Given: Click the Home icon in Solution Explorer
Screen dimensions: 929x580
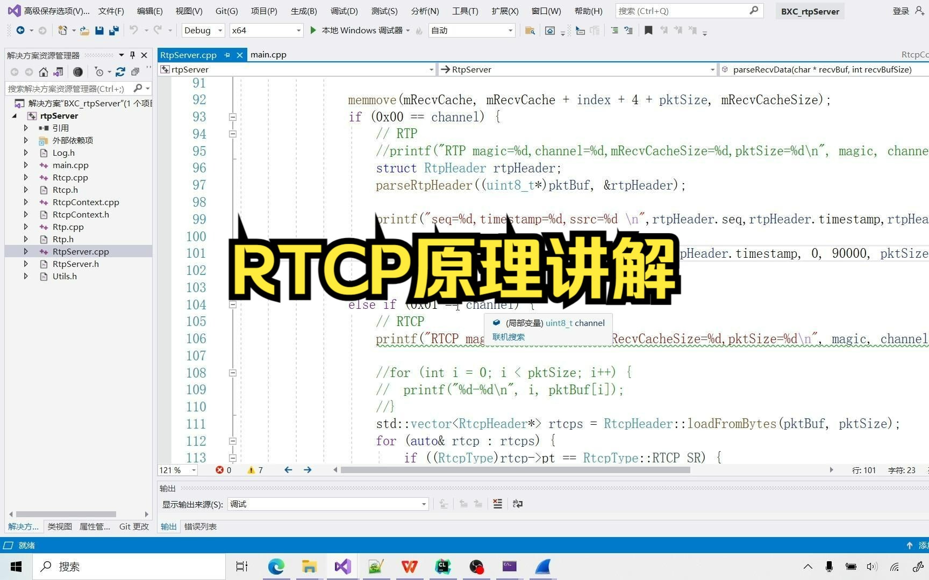Looking at the screenshot, I should (44, 72).
